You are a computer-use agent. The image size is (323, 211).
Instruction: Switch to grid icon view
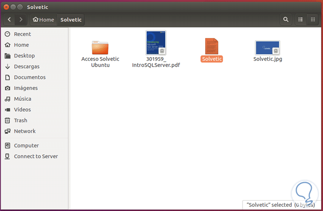click(313, 19)
